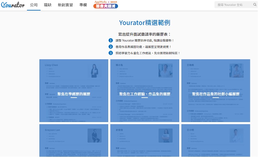This screenshot has height=157, width=258.
Task: Open the 公司 menu tab
Action: [x=34, y=5]
